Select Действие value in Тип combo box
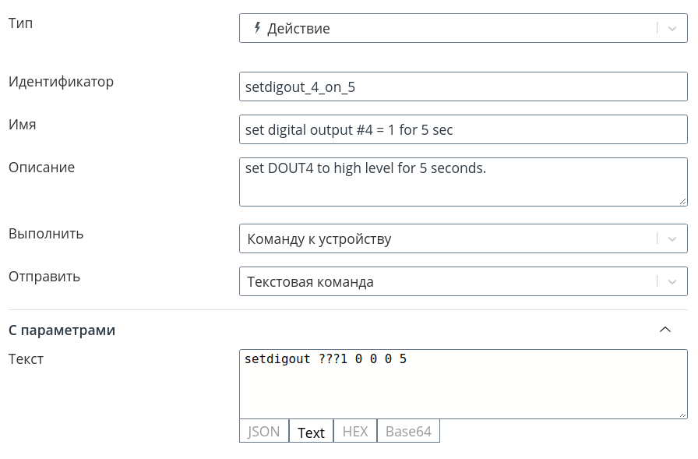698x459 pixels. [298, 29]
